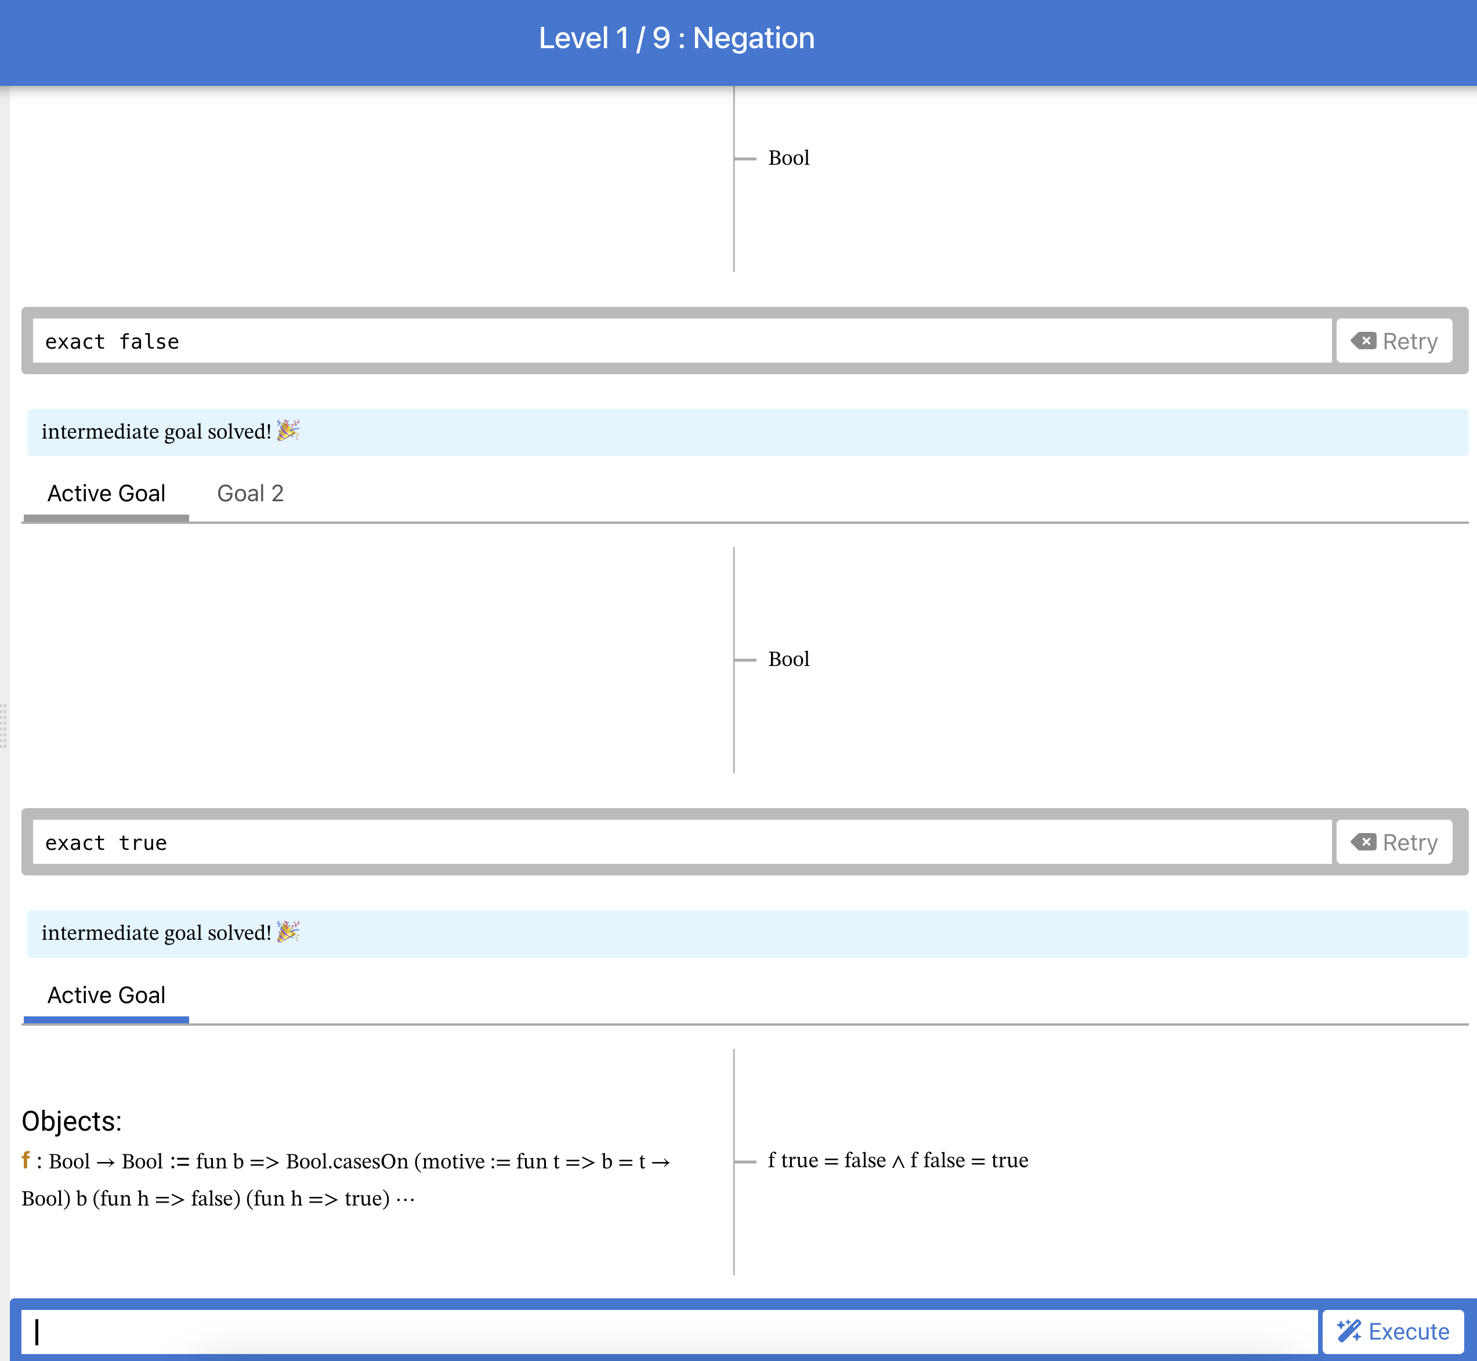Click the 'Level 1 / 9 : Negation' title

point(676,38)
